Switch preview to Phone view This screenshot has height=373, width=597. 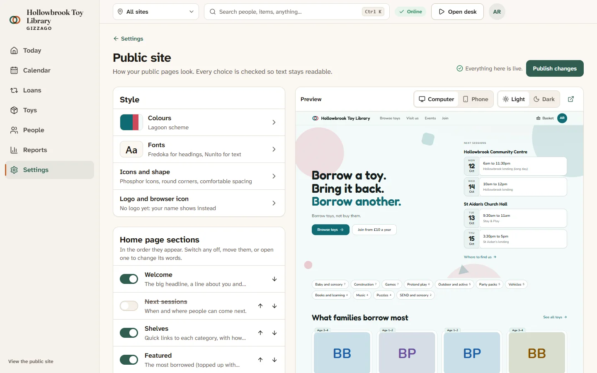tap(476, 99)
